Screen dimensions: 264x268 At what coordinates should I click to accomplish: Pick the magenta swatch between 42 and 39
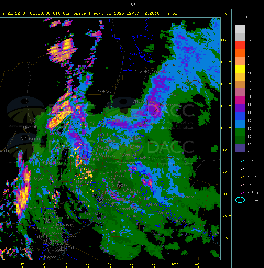pyautogui.click(x=240, y=101)
